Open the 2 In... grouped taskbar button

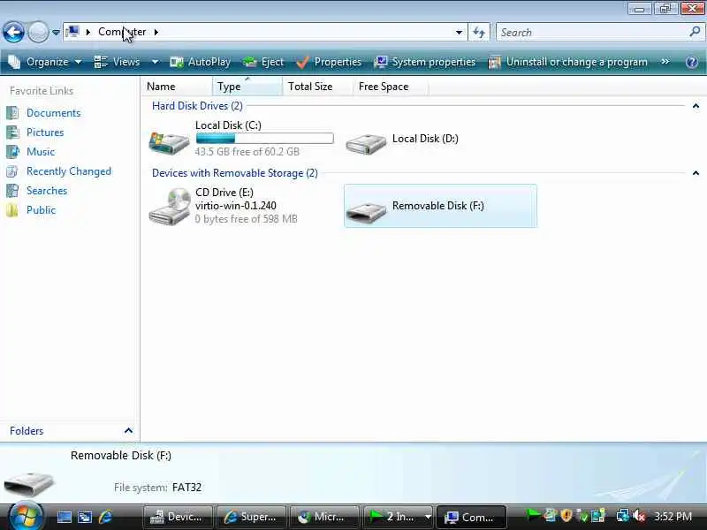399,517
